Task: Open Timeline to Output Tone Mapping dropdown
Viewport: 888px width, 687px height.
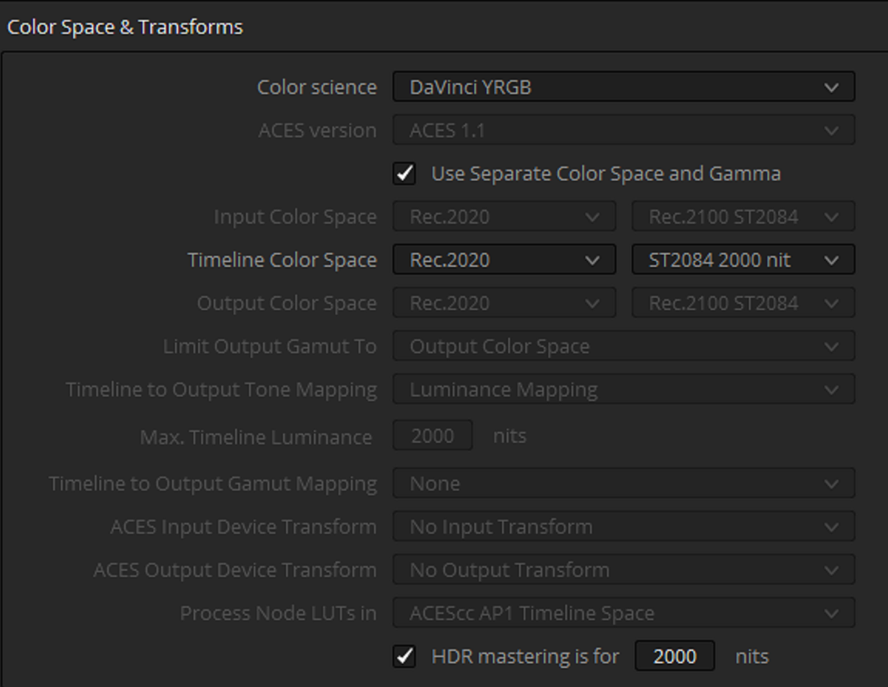Action: coord(623,390)
